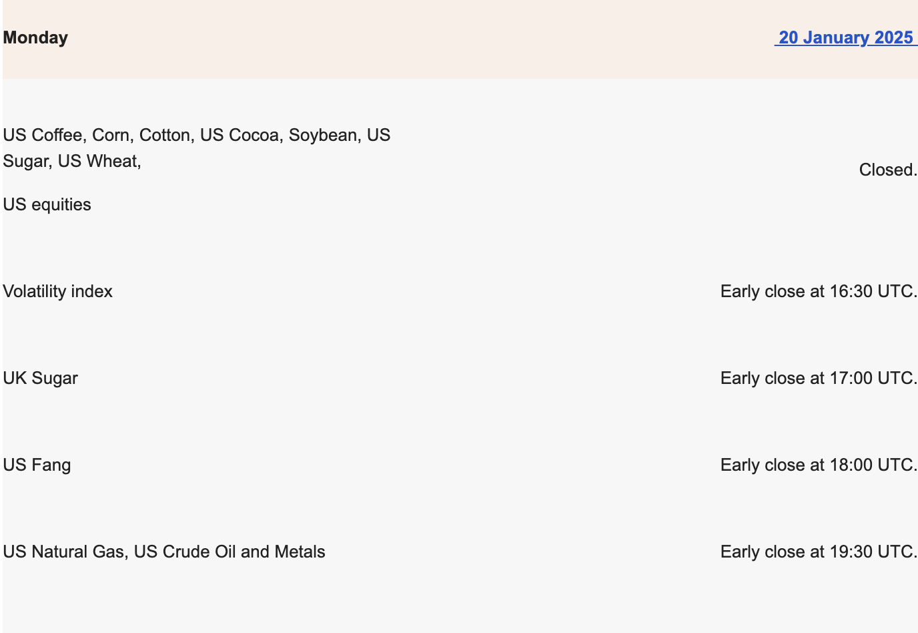Click US Cocoa in the commodities list
The width and height of the screenshot is (918, 633).
click(240, 135)
